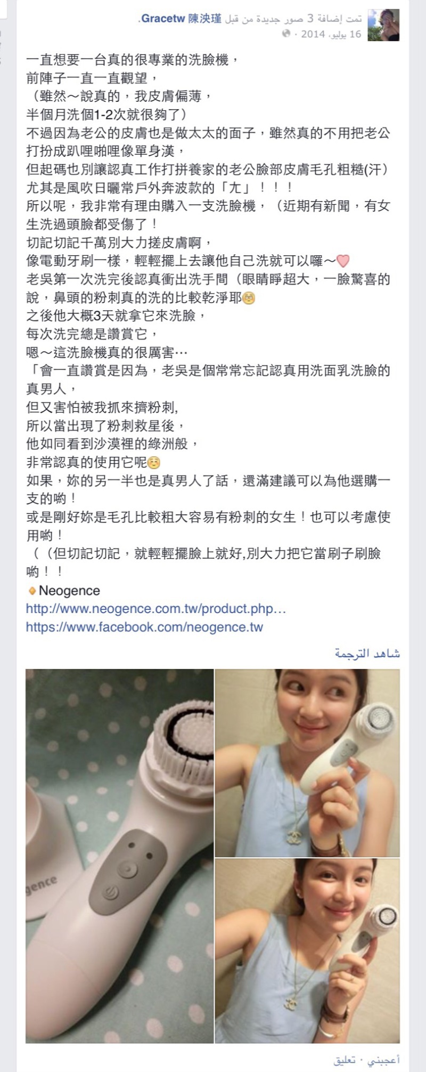426x1072 pixels.
Task: Open the facebook.com/neogence.tw link
Action: tap(144, 627)
